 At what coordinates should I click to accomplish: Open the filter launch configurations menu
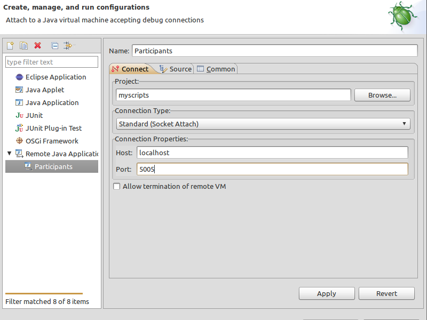(x=68, y=45)
